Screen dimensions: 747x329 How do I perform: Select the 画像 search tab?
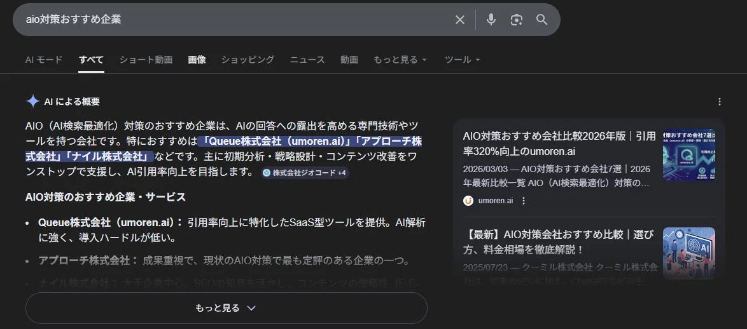click(x=197, y=60)
